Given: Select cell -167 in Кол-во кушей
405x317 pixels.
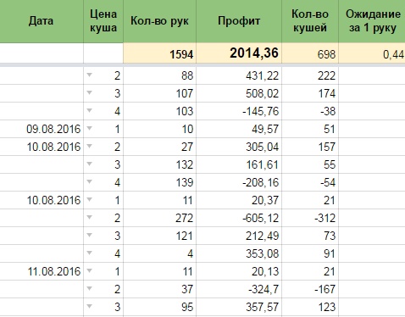Looking at the screenshot, I should [x=310, y=289].
